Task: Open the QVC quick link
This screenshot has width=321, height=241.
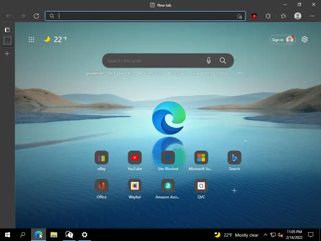Action: (201, 189)
